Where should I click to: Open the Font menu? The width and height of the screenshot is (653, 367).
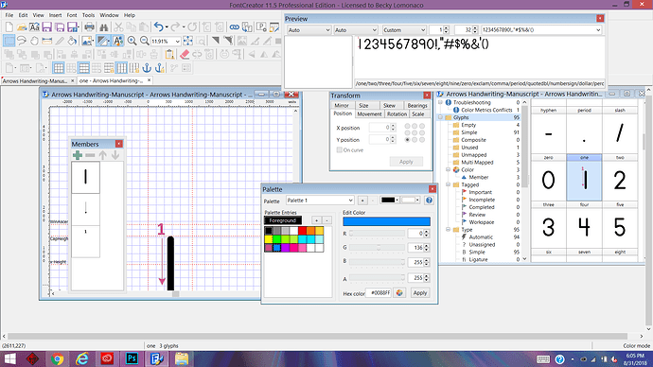click(x=72, y=15)
